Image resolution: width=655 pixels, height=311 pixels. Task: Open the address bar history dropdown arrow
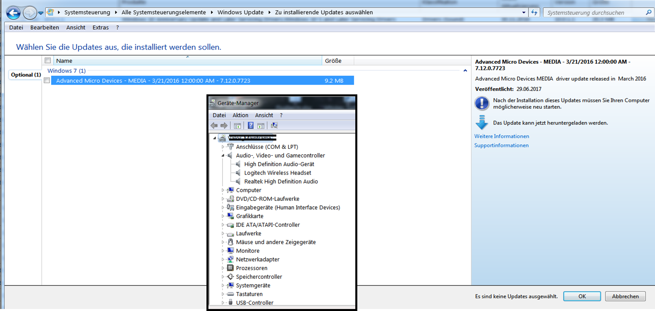click(x=524, y=13)
